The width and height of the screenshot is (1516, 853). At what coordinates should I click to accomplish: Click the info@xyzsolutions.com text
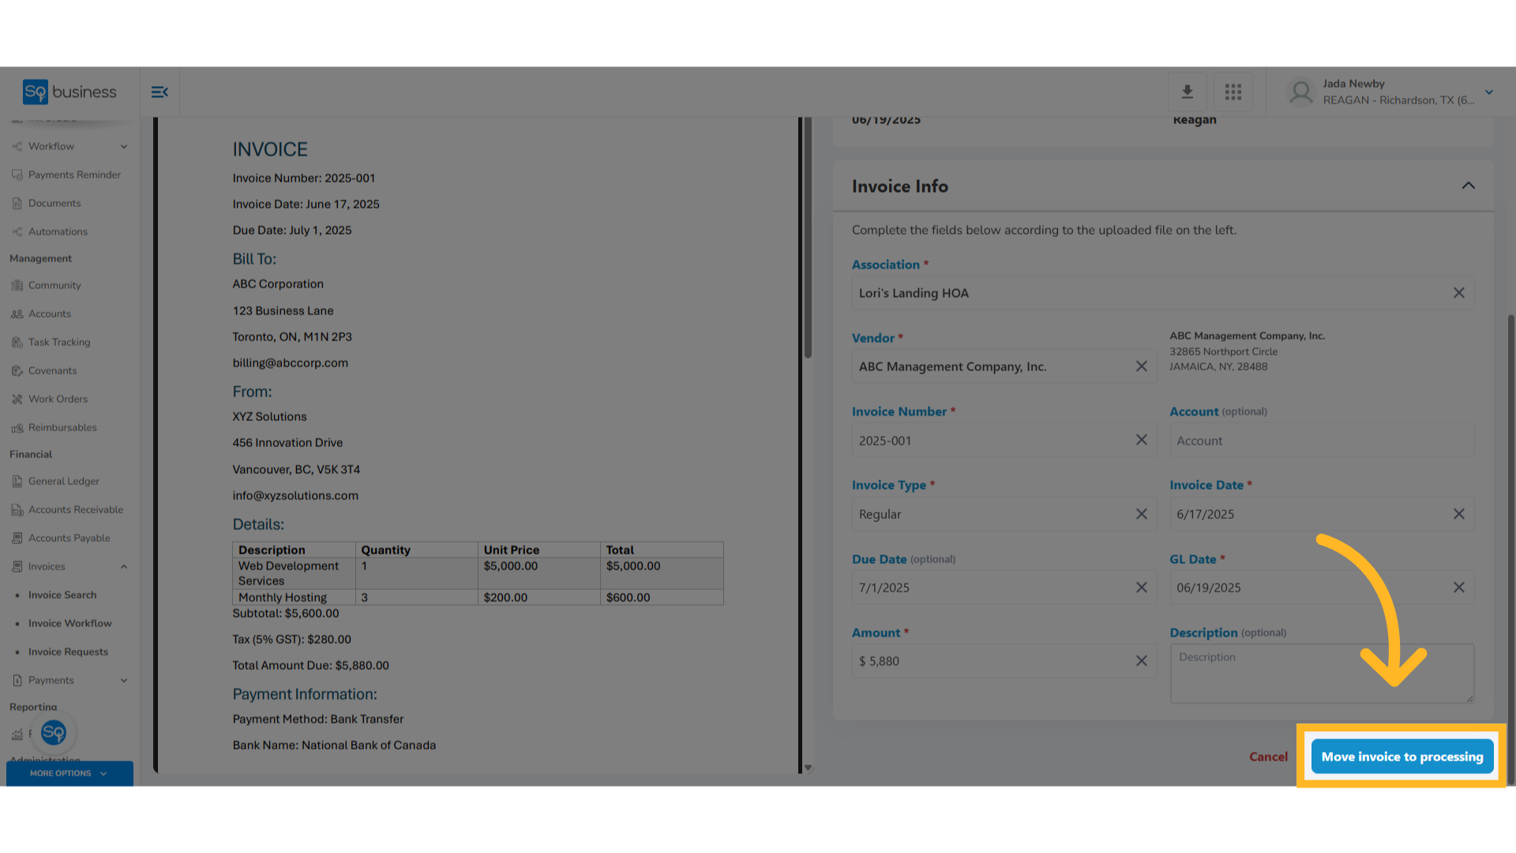pyautogui.click(x=295, y=495)
